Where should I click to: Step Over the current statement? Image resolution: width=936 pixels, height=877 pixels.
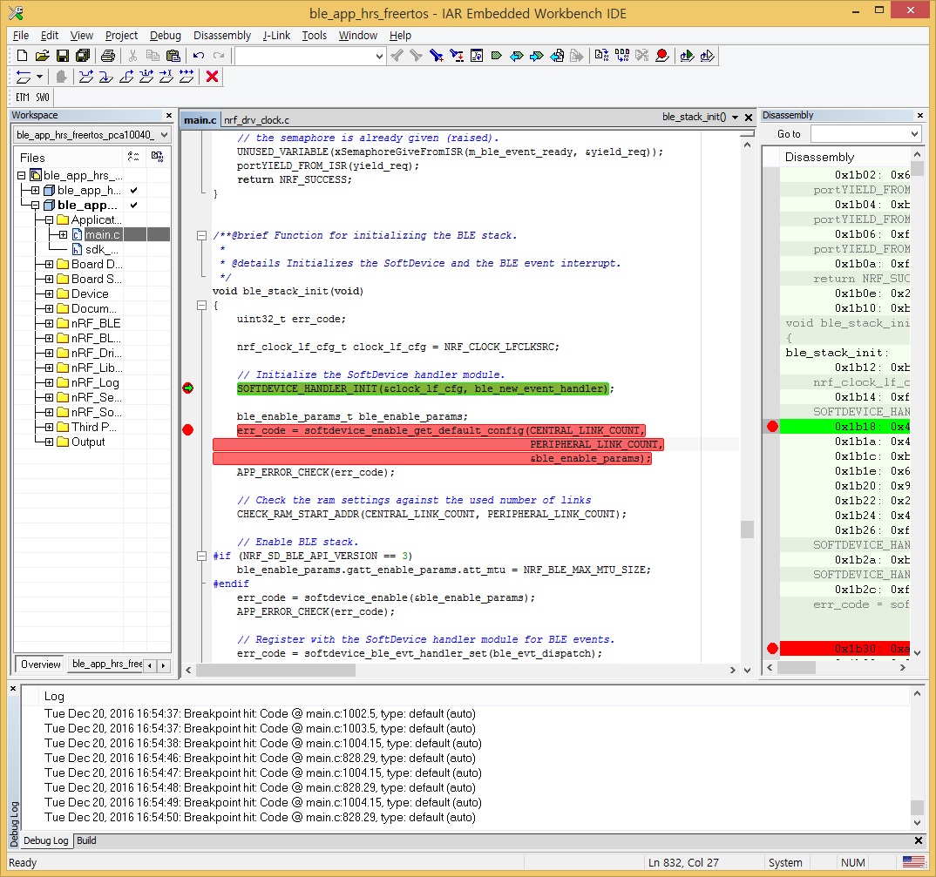pos(86,77)
